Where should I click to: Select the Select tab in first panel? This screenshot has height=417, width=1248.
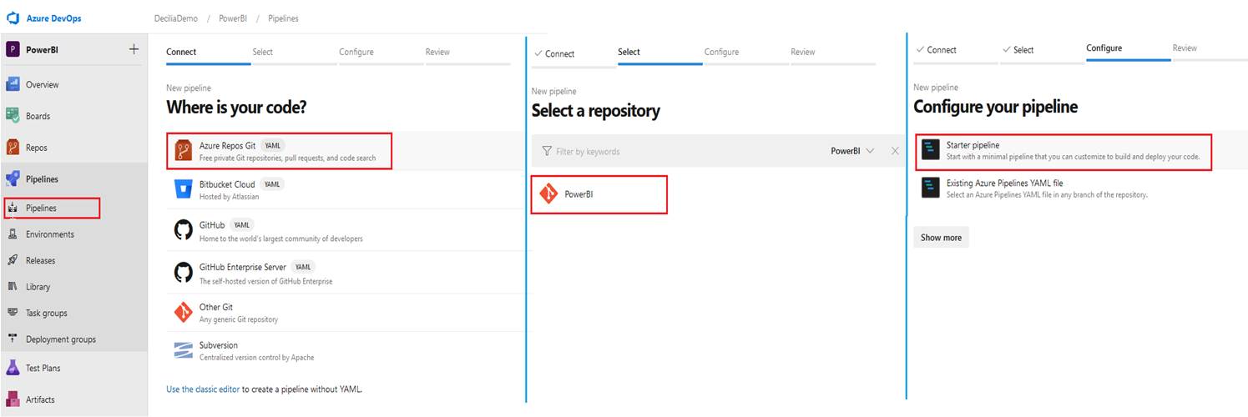tap(263, 52)
